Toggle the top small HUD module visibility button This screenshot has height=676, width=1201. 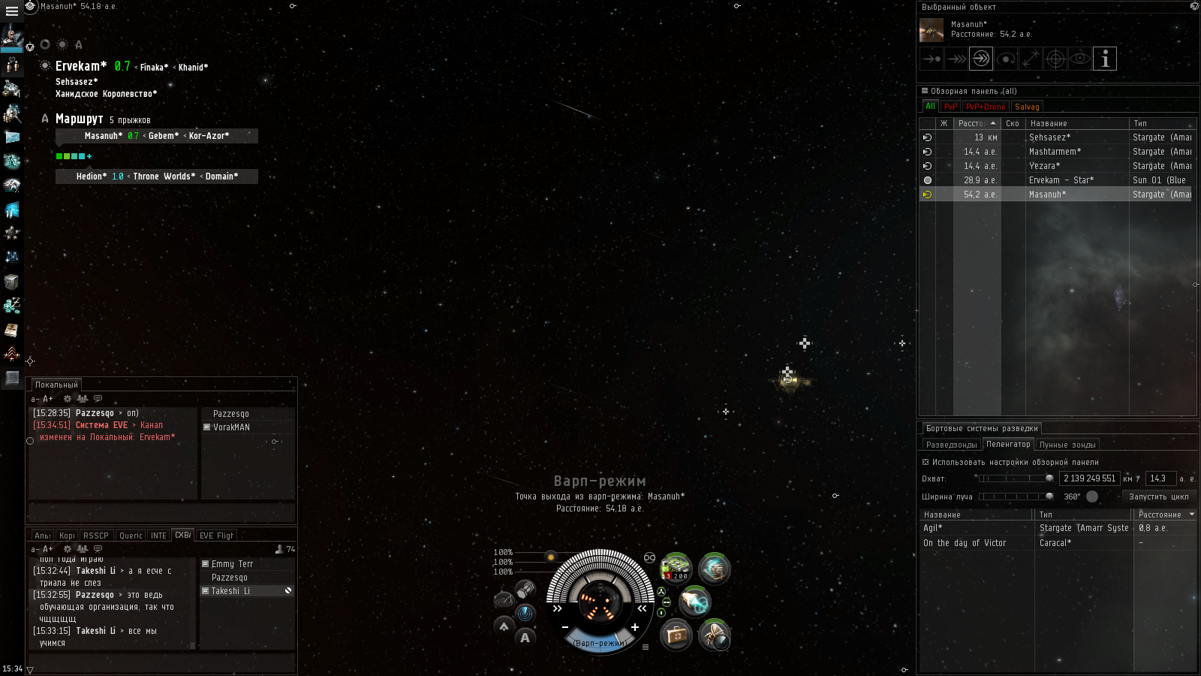tap(661, 591)
